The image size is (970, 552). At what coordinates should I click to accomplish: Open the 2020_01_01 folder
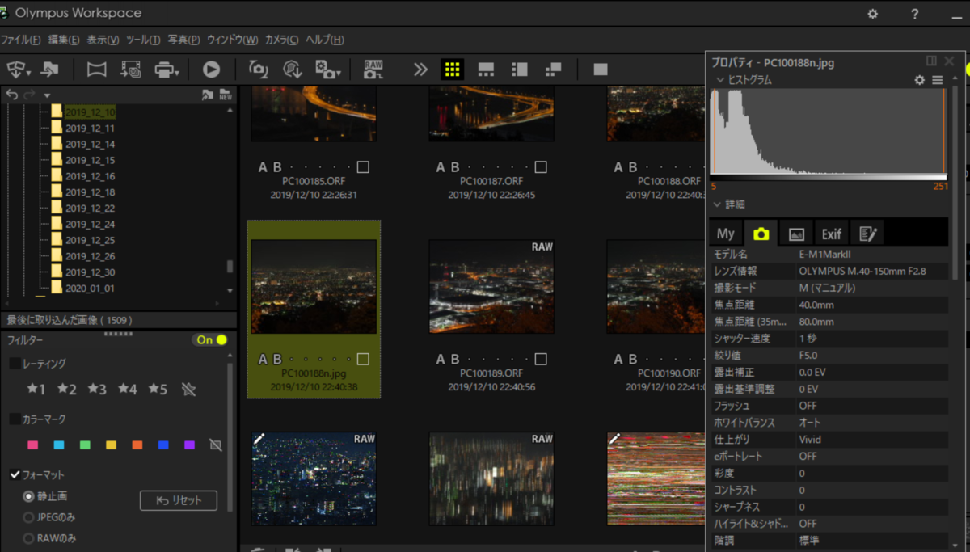[x=90, y=288]
